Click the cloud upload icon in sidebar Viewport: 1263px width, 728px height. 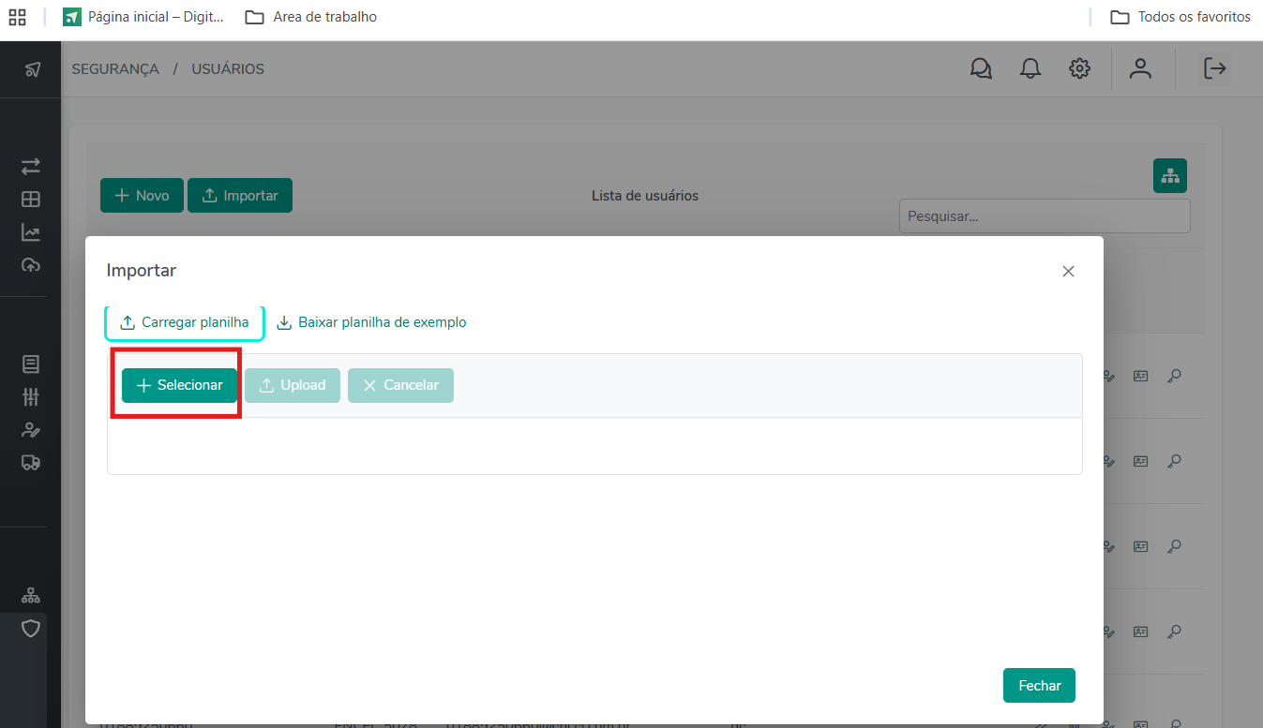tap(31, 265)
